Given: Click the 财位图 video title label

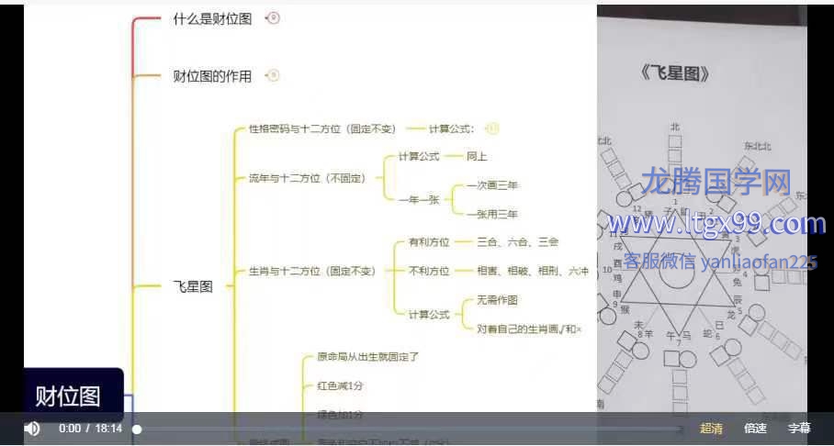Looking at the screenshot, I should pyautogui.click(x=67, y=396).
